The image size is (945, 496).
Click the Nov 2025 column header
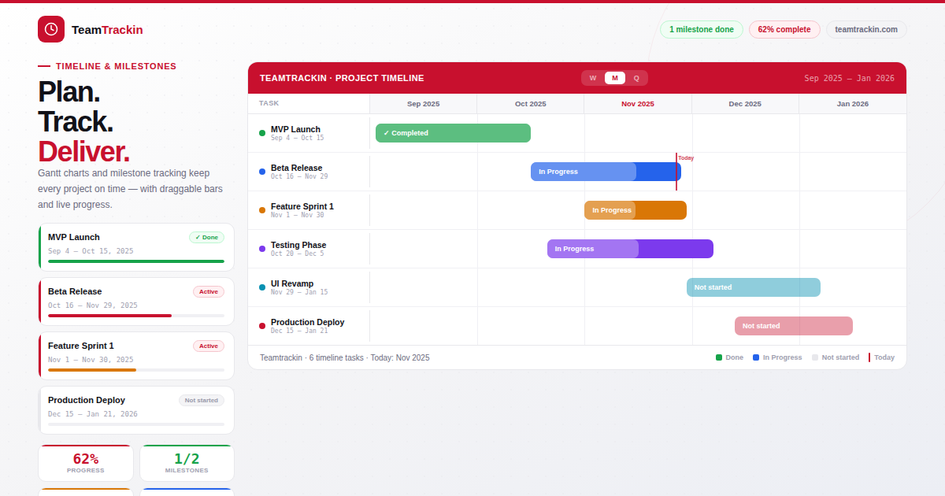[638, 104]
